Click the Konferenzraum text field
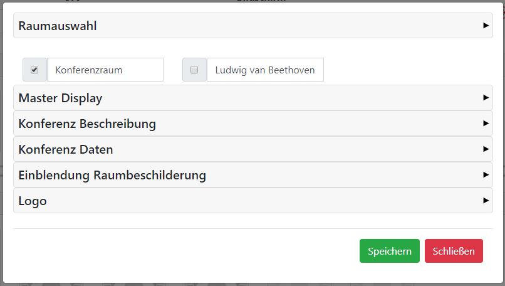This screenshot has height=286, width=505. [105, 70]
